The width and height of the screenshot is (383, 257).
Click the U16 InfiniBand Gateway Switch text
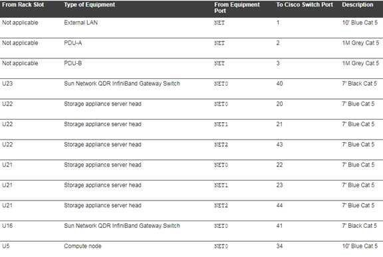[x=122, y=226]
